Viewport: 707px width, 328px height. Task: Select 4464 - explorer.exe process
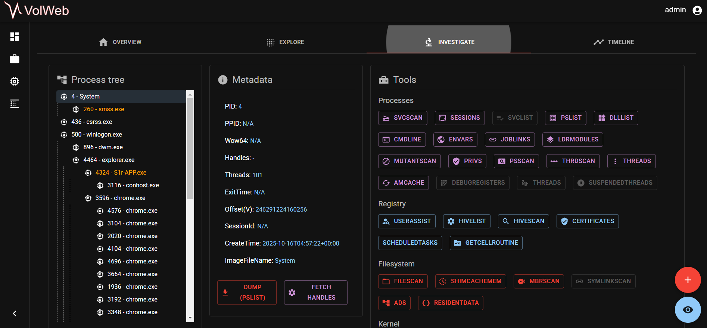pos(109,160)
